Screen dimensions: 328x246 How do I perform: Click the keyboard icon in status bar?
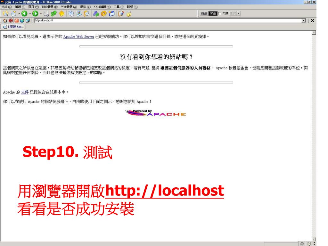tap(302, 244)
